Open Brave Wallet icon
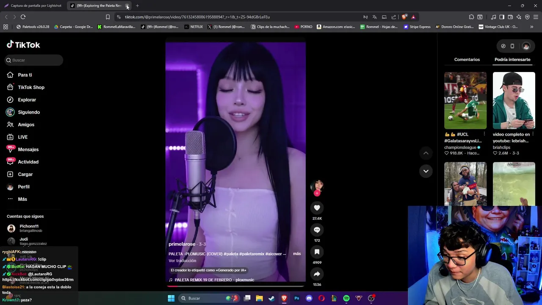542x305 pixels. [510, 17]
